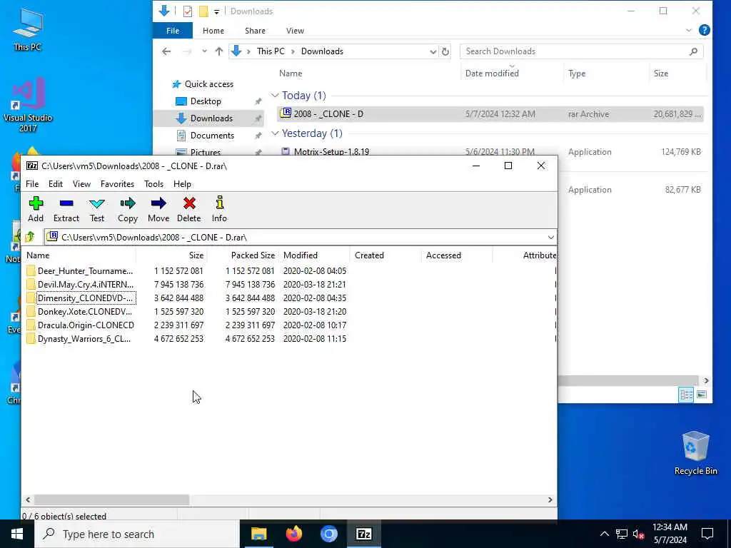Viewport: 731px width, 548px height.
Task: Select Documents in Explorer navigation pane
Action: coord(211,136)
